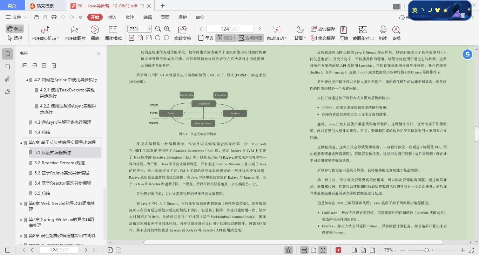Close the 书签 bookmarks panel
This screenshot has height=255, width=479.
pos(98,54)
